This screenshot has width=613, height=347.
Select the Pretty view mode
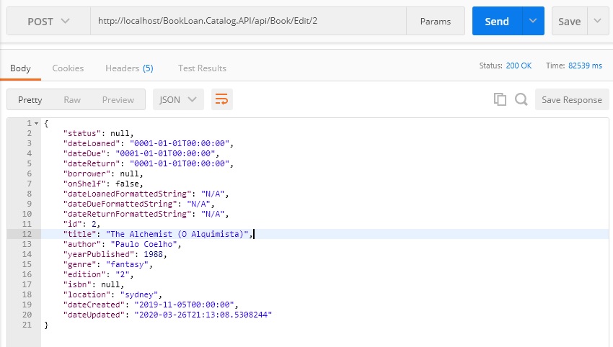click(x=30, y=100)
